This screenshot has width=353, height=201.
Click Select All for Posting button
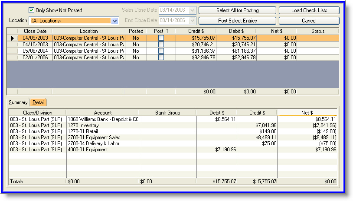click(237, 10)
